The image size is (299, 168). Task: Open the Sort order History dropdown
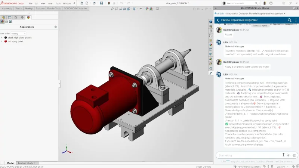point(19,34)
